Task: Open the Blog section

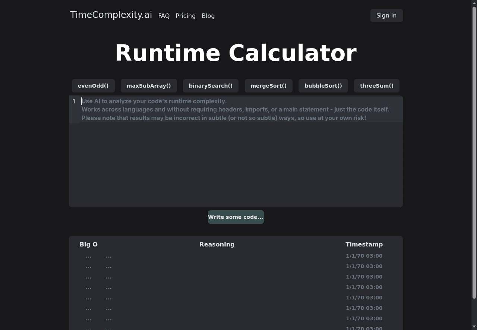Action: coord(208,16)
